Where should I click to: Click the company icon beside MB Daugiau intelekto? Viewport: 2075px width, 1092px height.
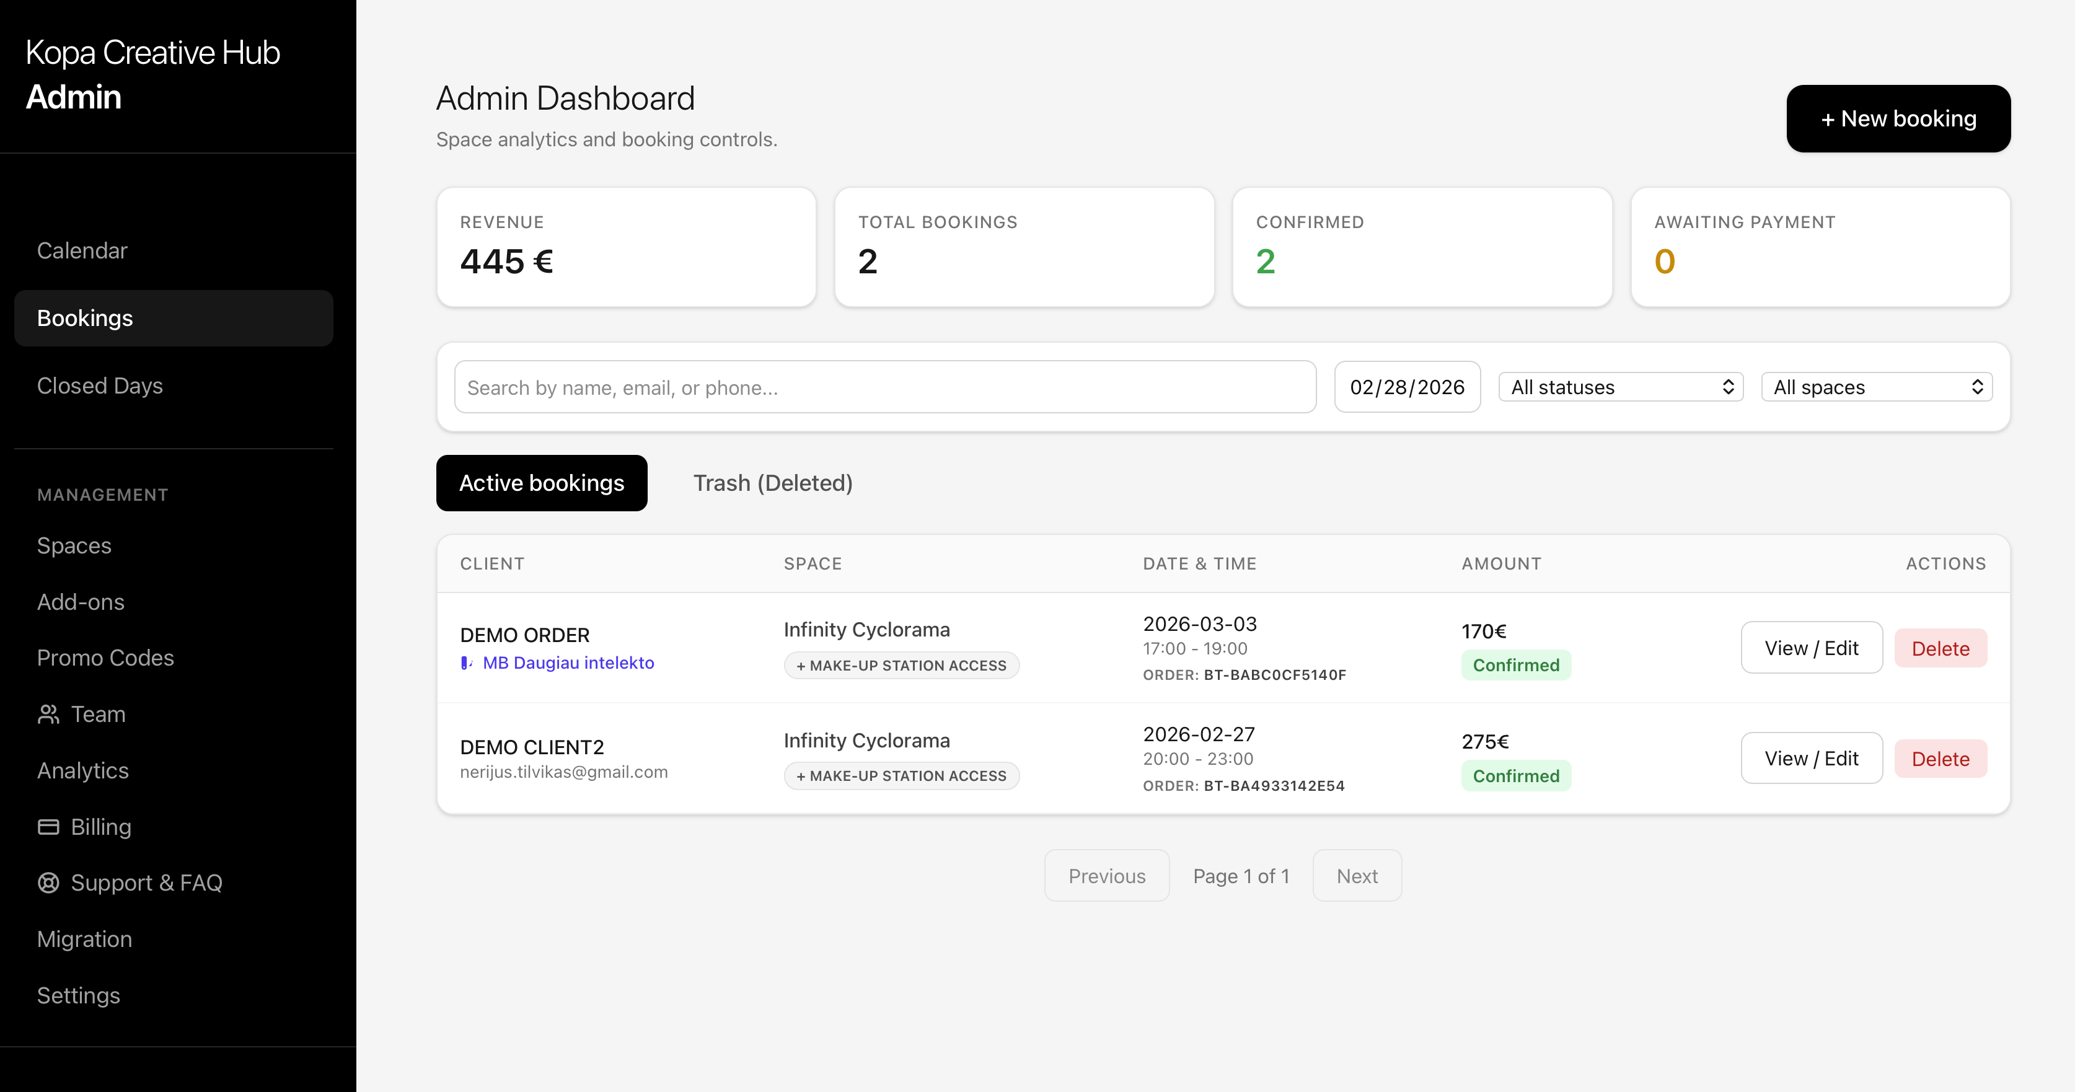click(x=467, y=663)
